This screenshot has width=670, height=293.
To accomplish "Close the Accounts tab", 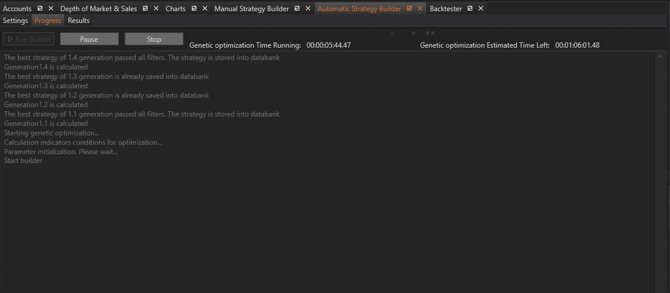I will (x=51, y=9).
